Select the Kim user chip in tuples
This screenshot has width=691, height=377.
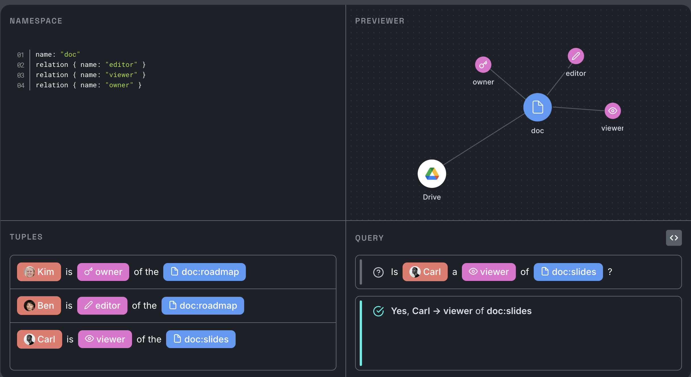pyautogui.click(x=39, y=272)
